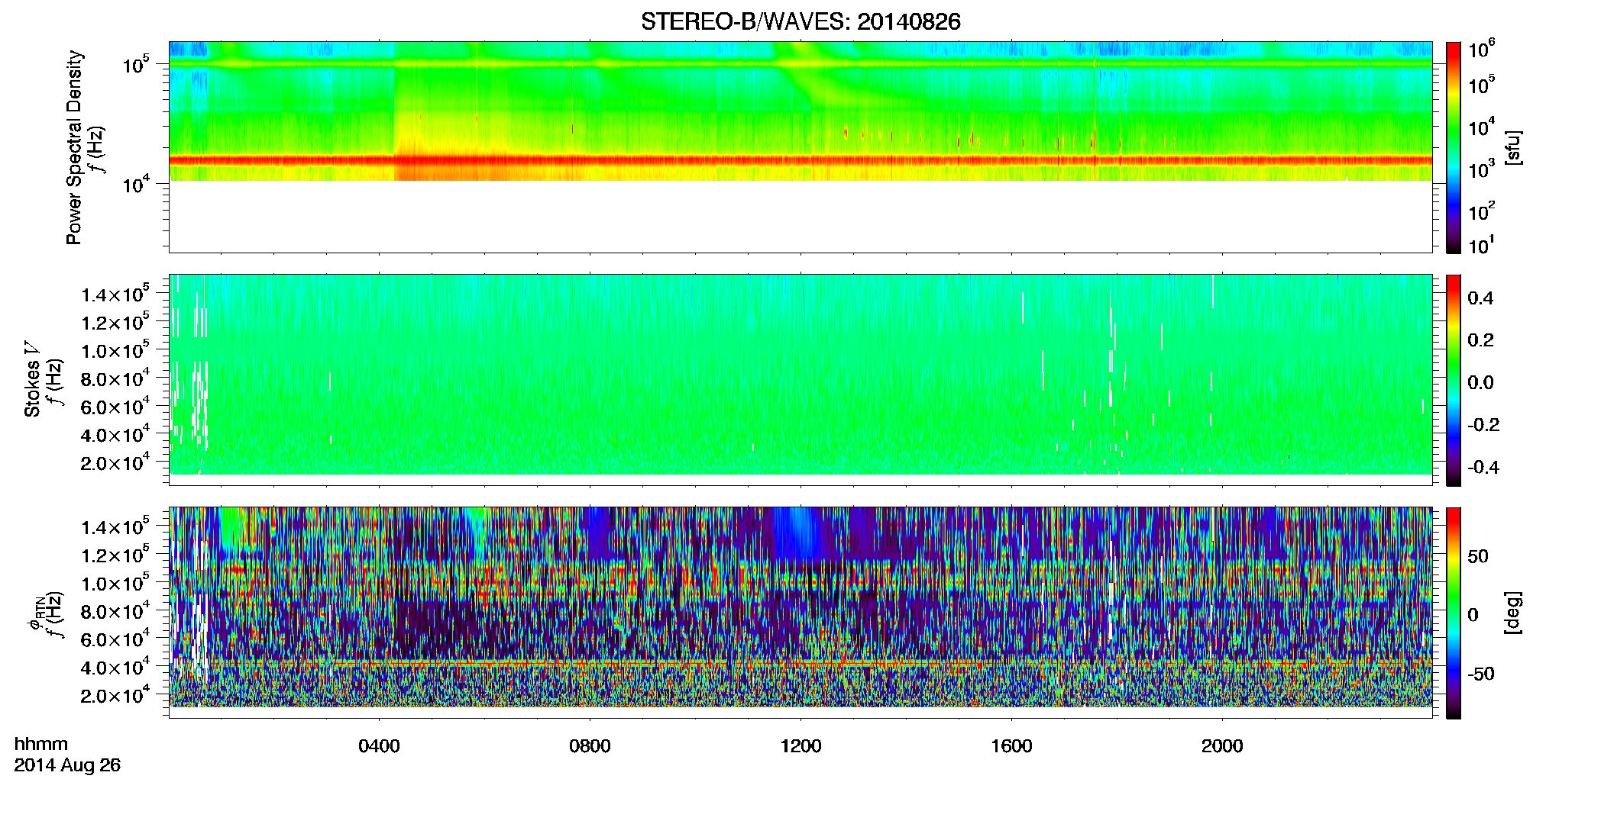Click the 2014 Aug 26 date label
1601x824 pixels.
click(67, 765)
